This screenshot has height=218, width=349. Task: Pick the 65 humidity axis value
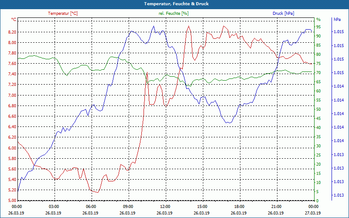coord(318,82)
